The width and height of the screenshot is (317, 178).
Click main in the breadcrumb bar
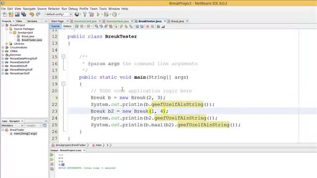(99, 145)
